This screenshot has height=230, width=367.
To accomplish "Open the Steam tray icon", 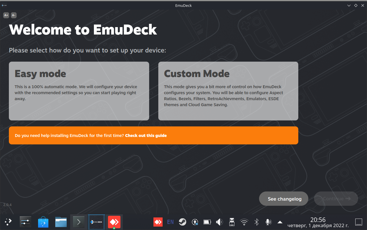I will pos(182,222).
